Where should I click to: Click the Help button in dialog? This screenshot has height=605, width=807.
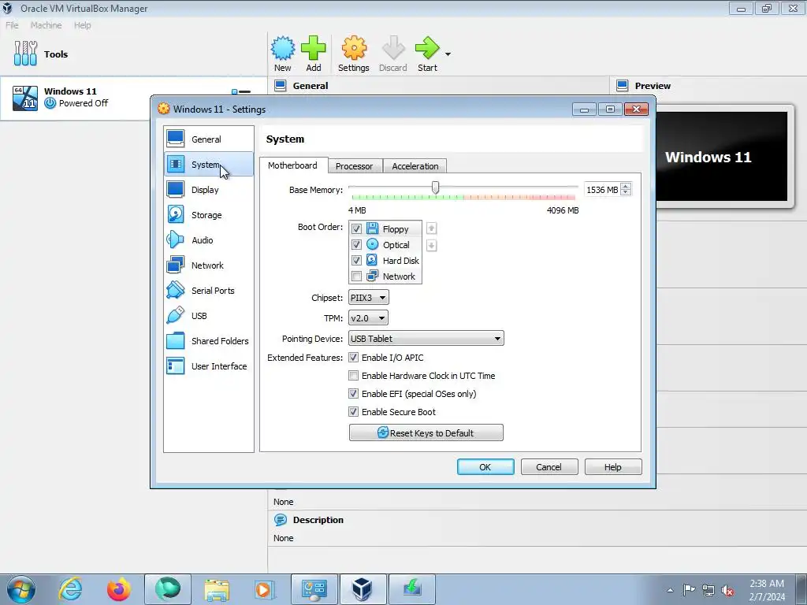tap(613, 467)
